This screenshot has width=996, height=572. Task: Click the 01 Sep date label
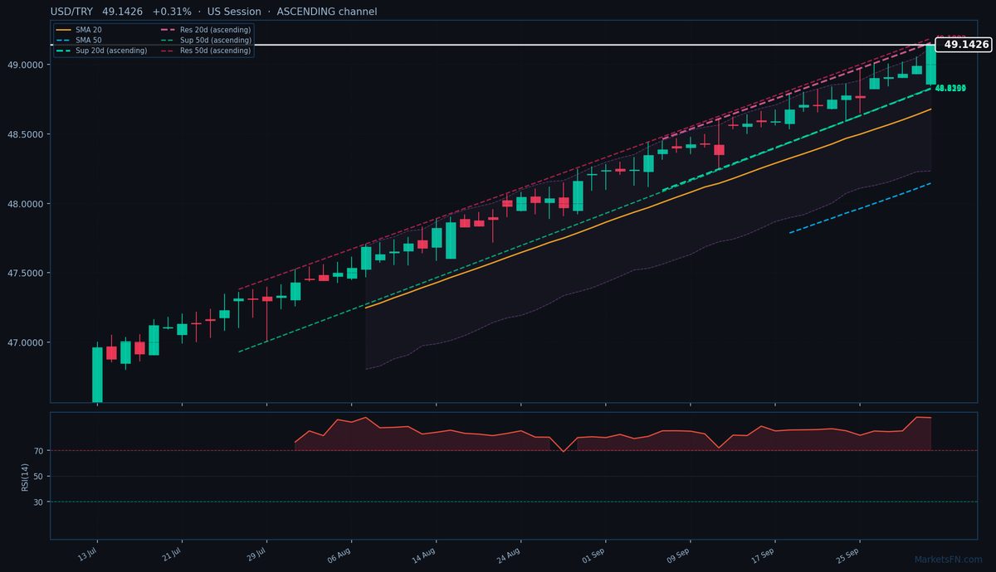point(594,553)
